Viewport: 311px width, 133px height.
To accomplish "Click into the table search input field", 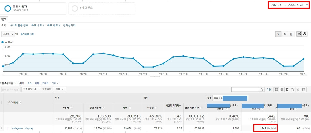I will (x=245, y=90).
